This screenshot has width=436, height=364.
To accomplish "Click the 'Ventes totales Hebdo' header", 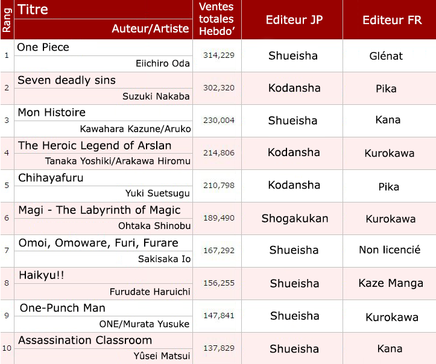I will click(216, 19).
